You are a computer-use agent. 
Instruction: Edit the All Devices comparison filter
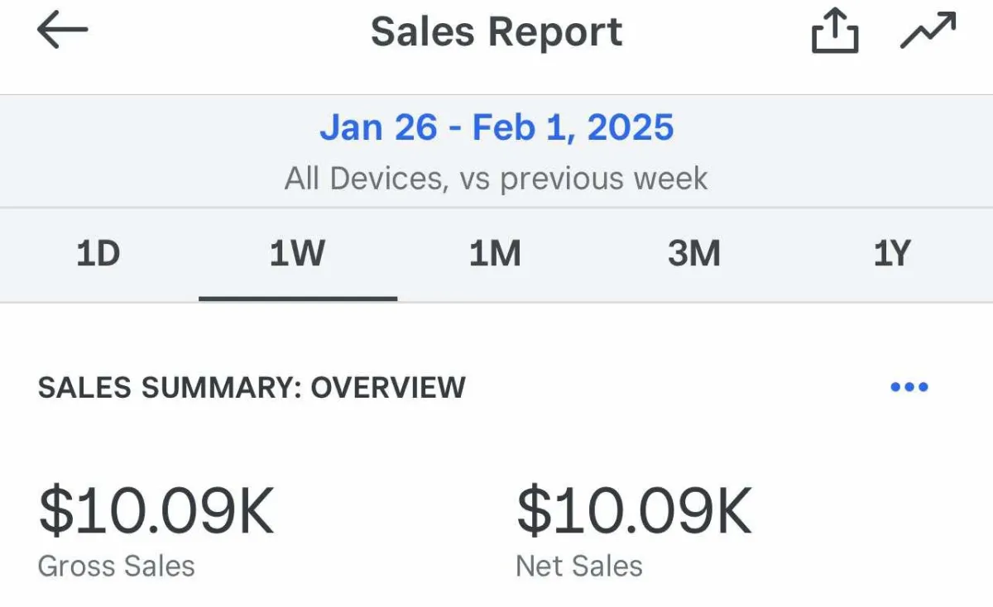click(496, 179)
